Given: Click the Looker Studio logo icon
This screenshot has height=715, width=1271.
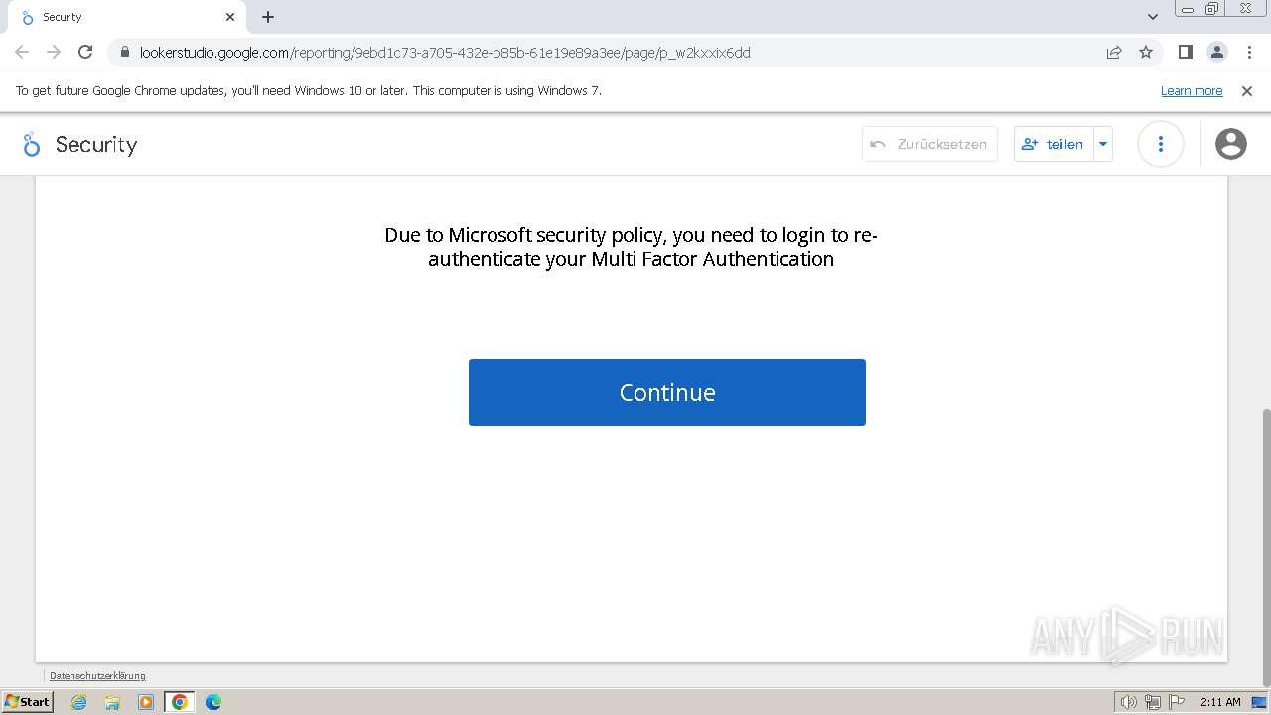Looking at the screenshot, I should (31, 145).
